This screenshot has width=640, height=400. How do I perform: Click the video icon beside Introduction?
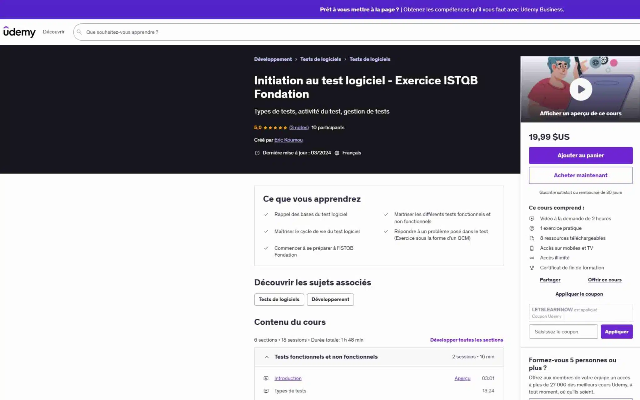coord(266,378)
